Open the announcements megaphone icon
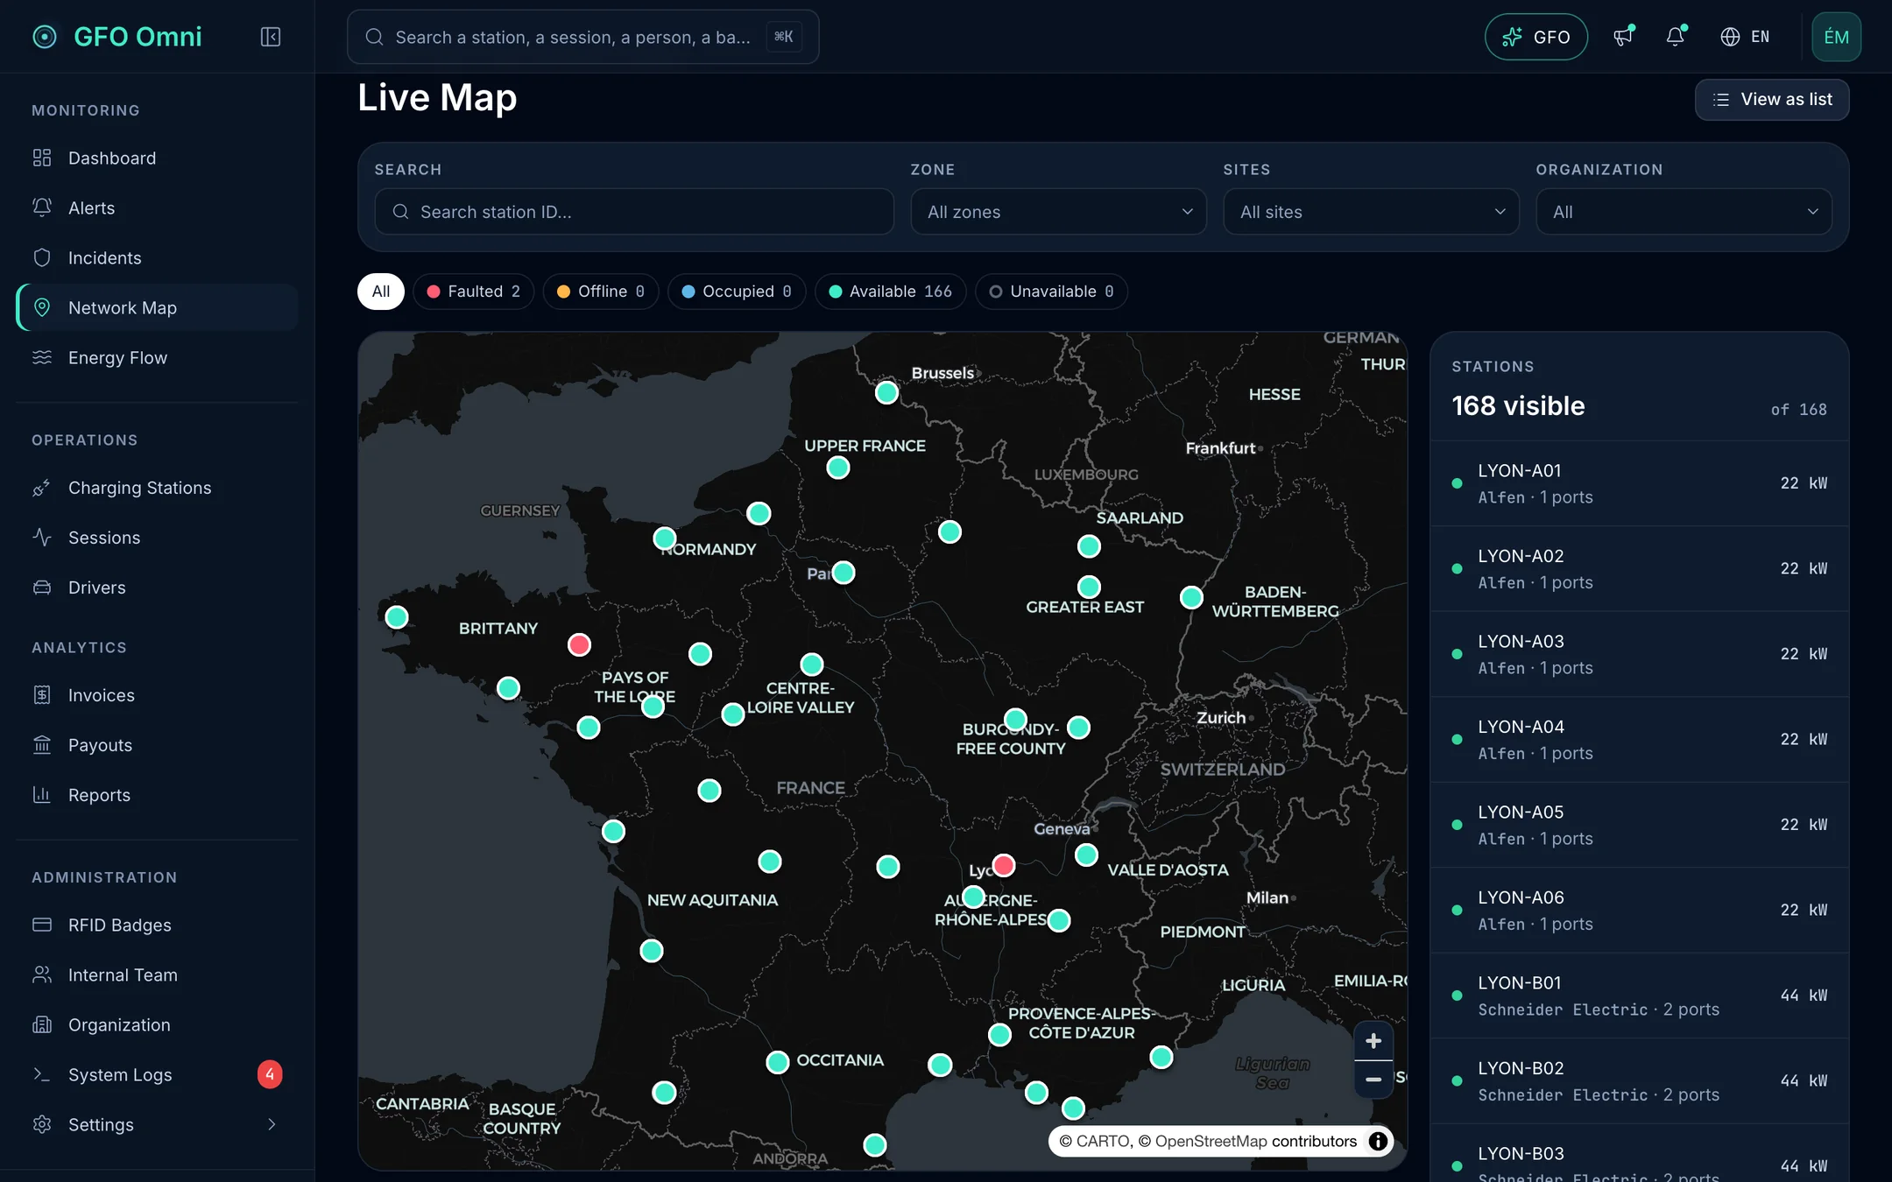This screenshot has width=1892, height=1182. tap(1623, 37)
